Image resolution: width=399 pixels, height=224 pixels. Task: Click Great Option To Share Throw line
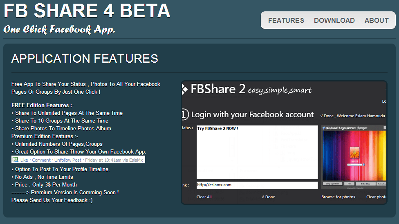tap(79, 152)
